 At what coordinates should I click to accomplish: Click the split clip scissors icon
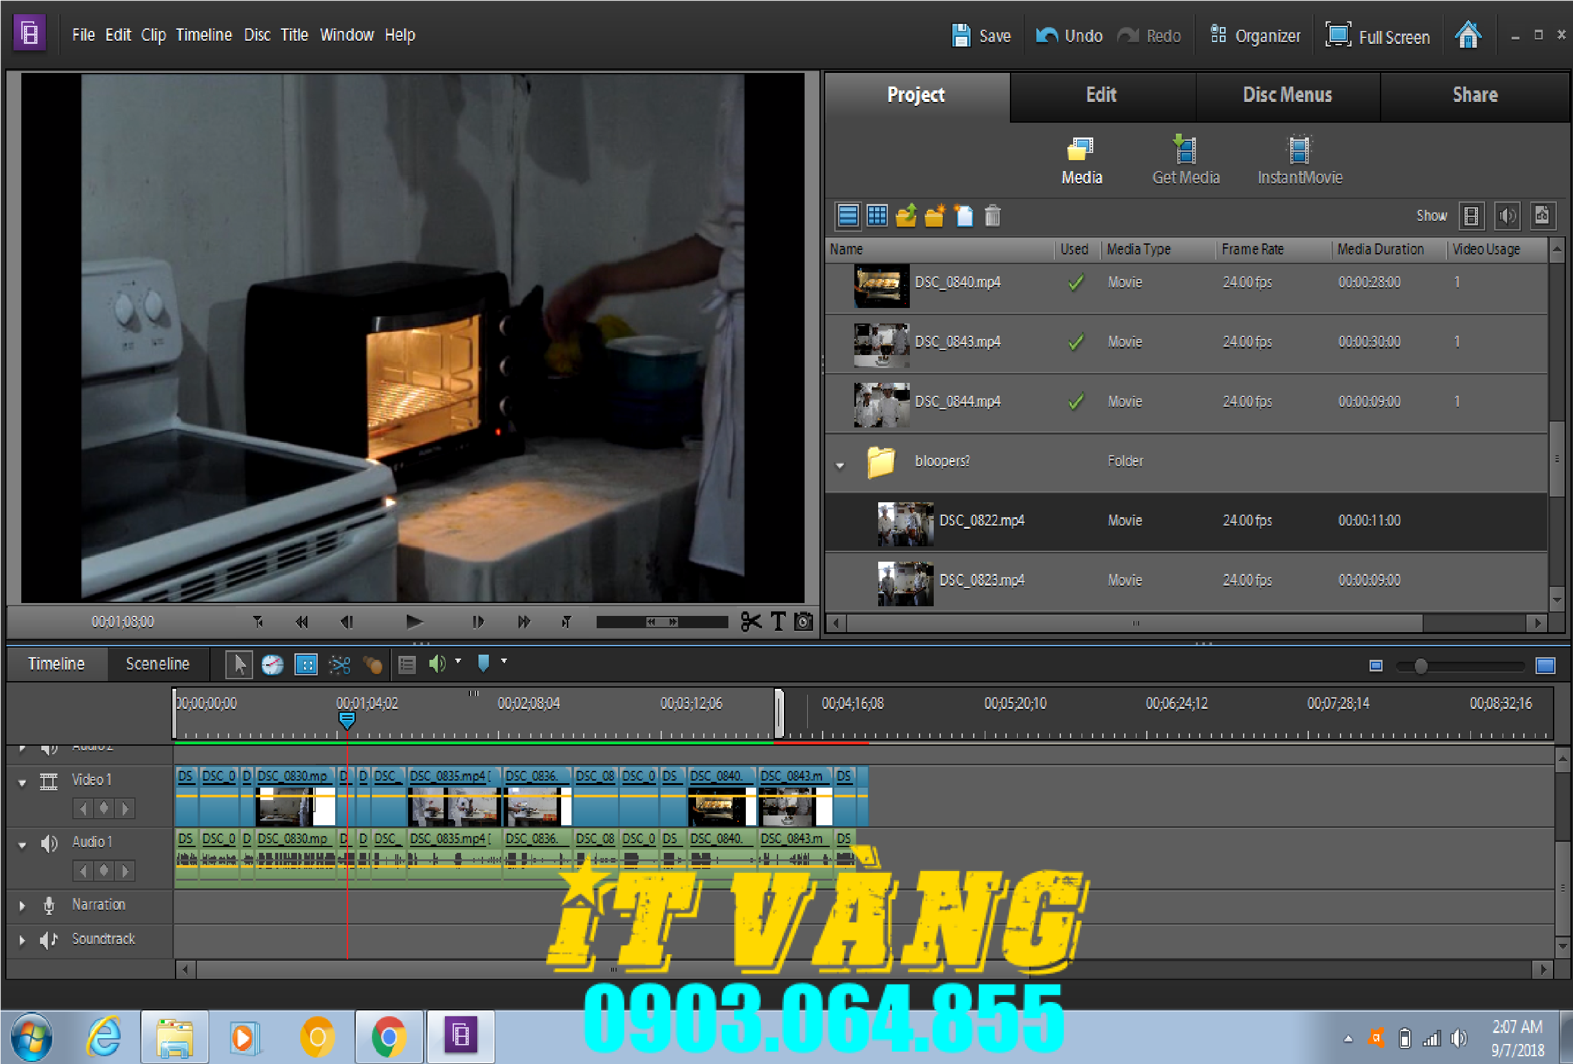[750, 621]
